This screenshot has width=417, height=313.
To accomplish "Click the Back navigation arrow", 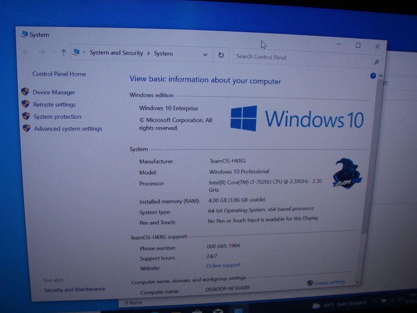I will (x=26, y=52).
